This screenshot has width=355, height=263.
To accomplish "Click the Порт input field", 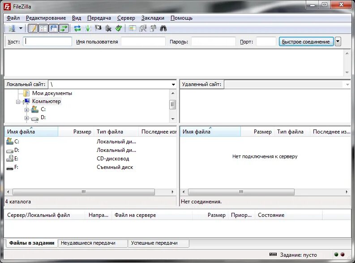I will 266,42.
